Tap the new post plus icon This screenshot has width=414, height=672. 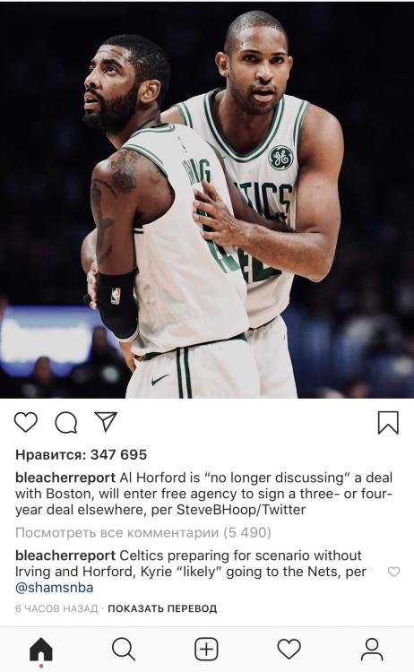coord(207,650)
